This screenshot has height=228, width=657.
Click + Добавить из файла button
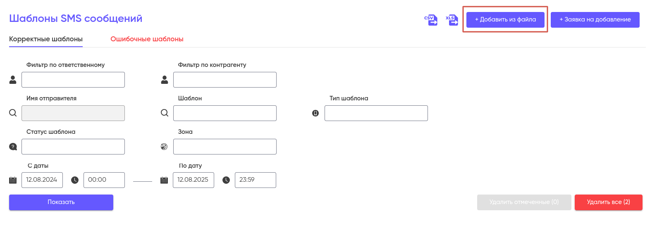[505, 20]
